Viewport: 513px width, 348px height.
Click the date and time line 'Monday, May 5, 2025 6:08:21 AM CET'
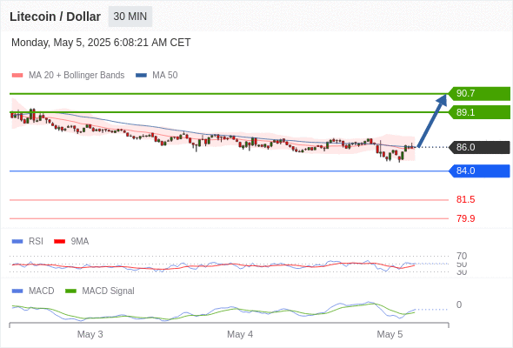click(x=101, y=43)
